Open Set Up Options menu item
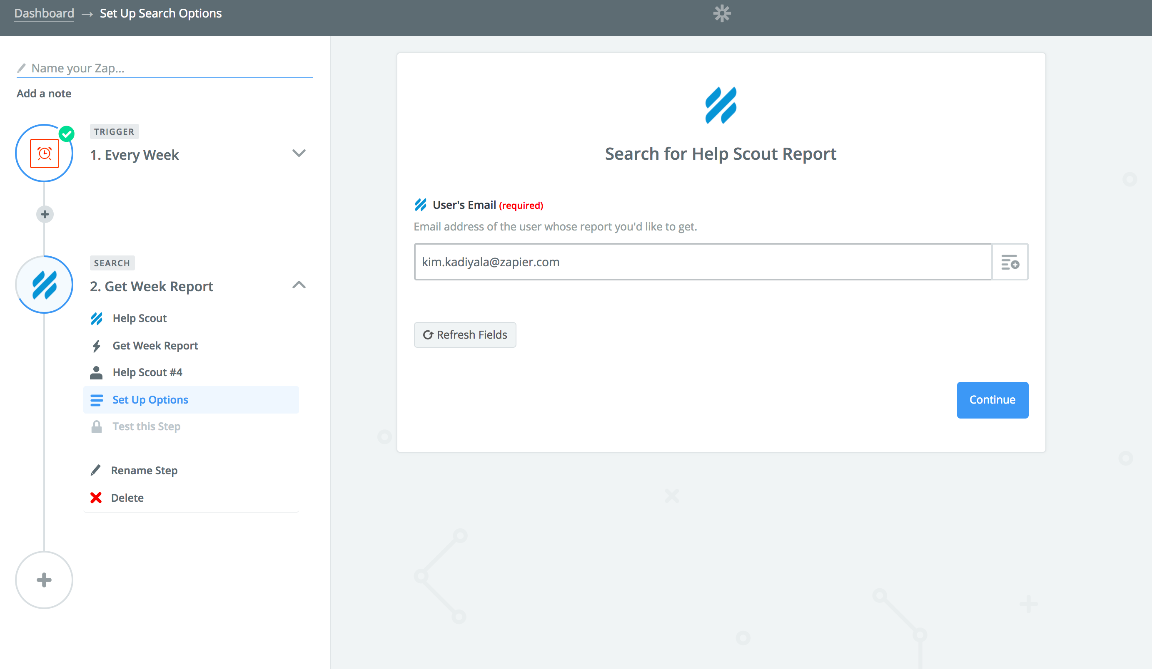The image size is (1152, 669). click(191, 399)
